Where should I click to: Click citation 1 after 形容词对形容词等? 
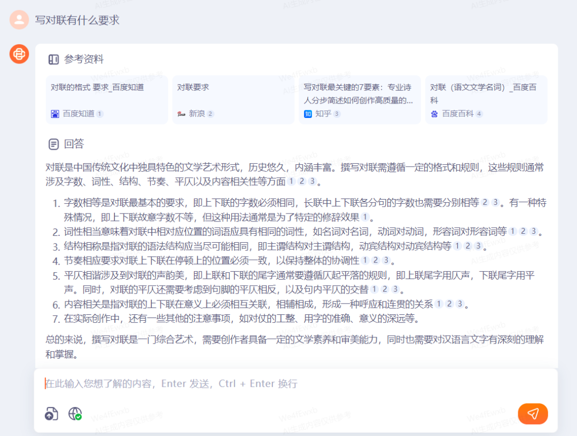pyautogui.click(x=512, y=232)
